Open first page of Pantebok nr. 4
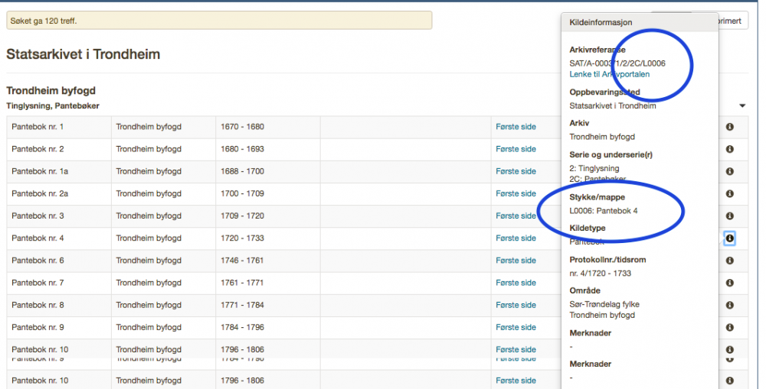 [516, 238]
